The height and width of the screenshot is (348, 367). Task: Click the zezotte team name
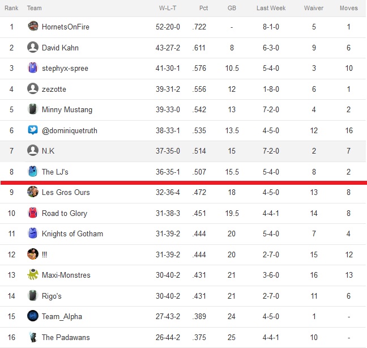(x=54, y=89)
